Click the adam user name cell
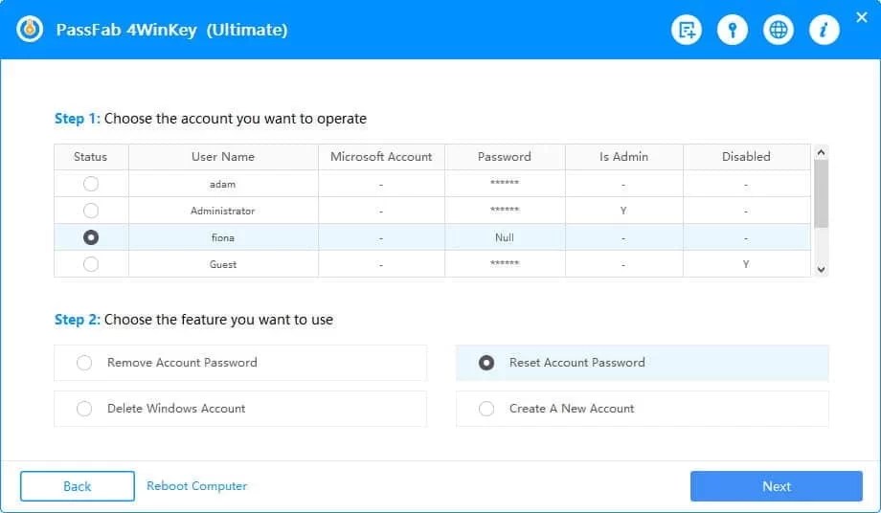 click(223, 184)
